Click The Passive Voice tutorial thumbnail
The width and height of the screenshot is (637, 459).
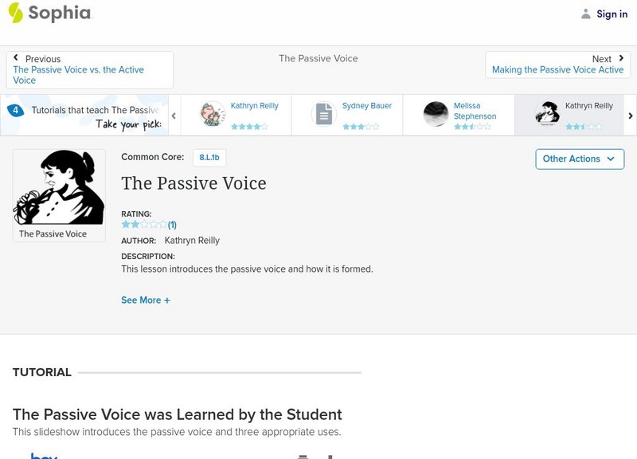tap(59, 195)
